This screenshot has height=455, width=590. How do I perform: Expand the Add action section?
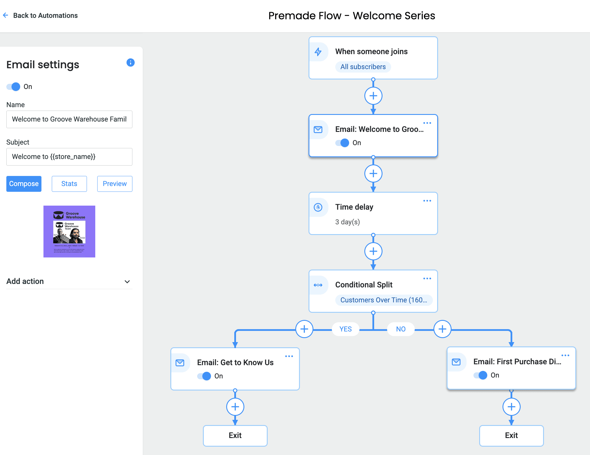(x=127, y=282)
